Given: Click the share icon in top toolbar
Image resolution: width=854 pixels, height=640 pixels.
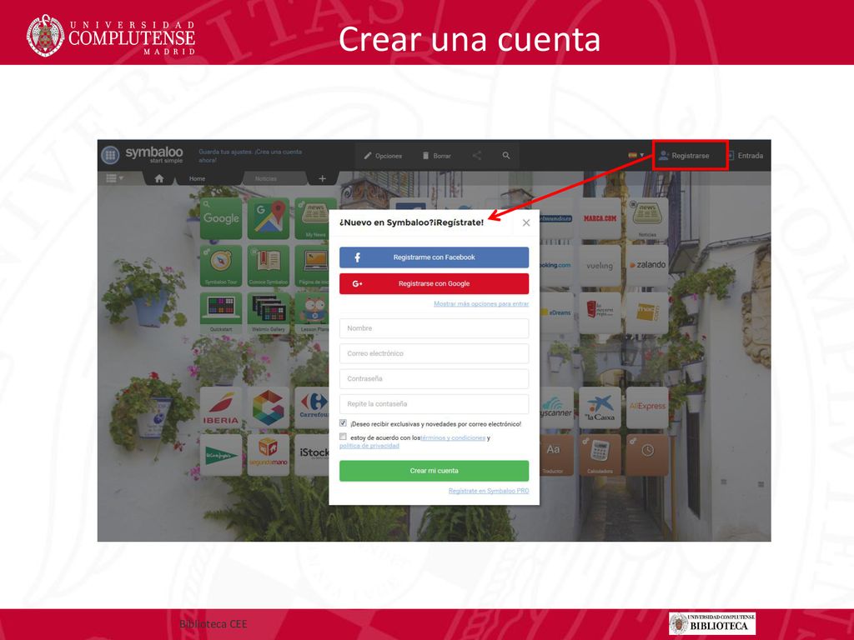Looking at the screenshot, I should (x=477, y=156).
